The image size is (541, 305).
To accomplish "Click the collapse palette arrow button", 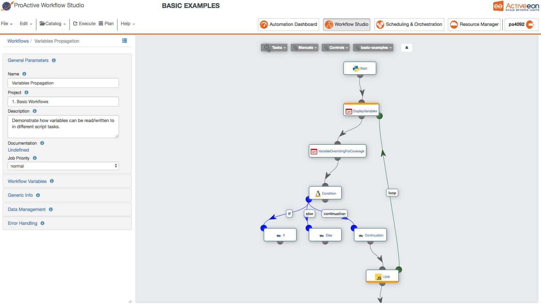I will (x=406, y=48).
